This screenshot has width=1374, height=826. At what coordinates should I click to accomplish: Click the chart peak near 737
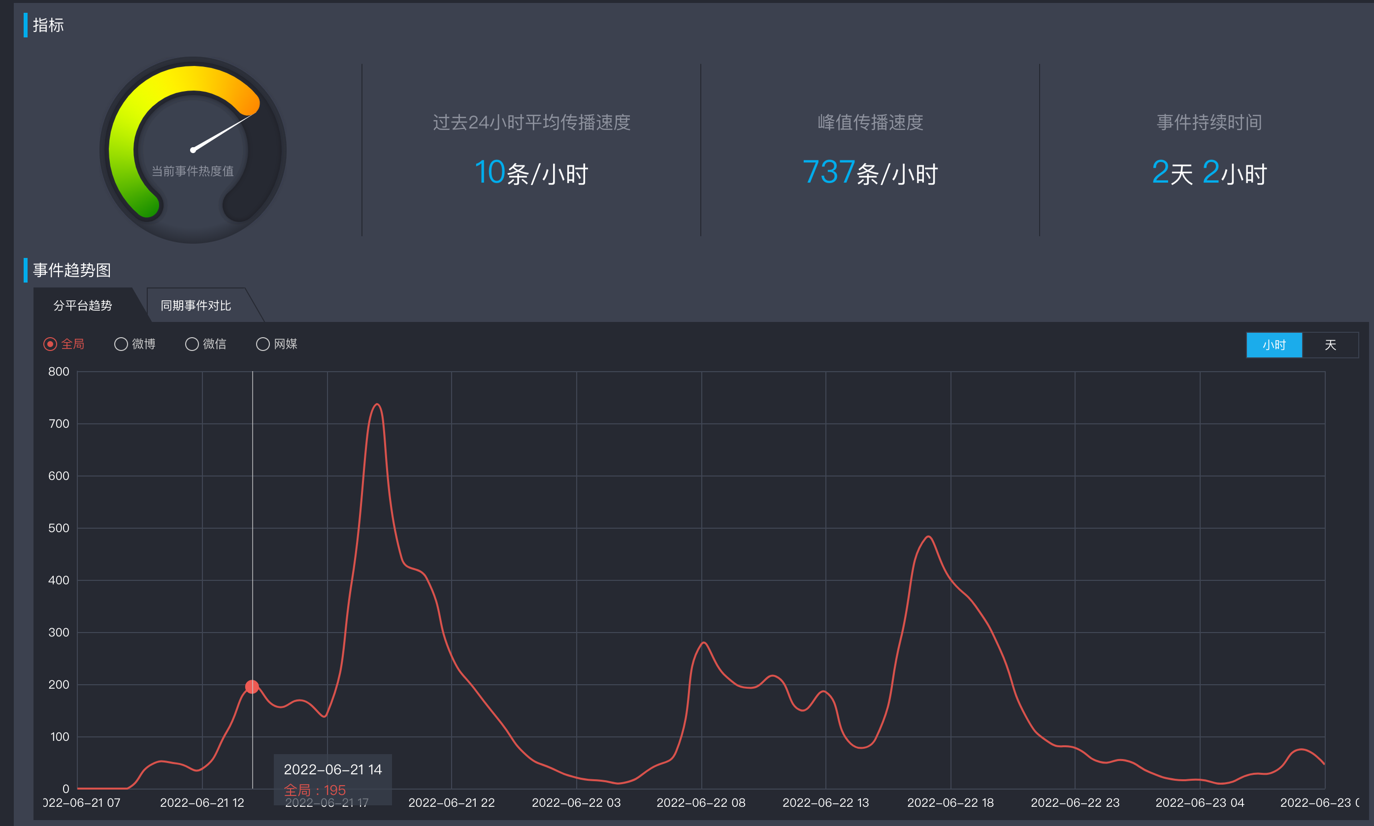click(x=377, y=405)
